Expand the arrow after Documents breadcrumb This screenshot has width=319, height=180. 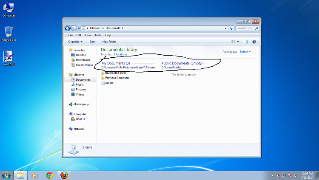pyautogui.click(x=122, y=28)
